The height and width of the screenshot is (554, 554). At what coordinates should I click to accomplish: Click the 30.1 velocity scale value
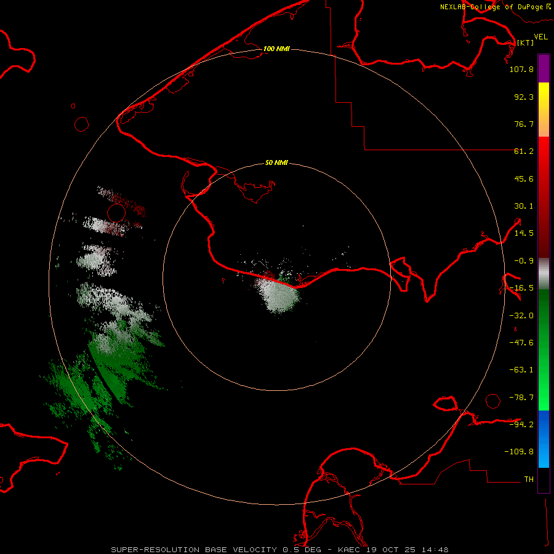click(x=524, y=206)
